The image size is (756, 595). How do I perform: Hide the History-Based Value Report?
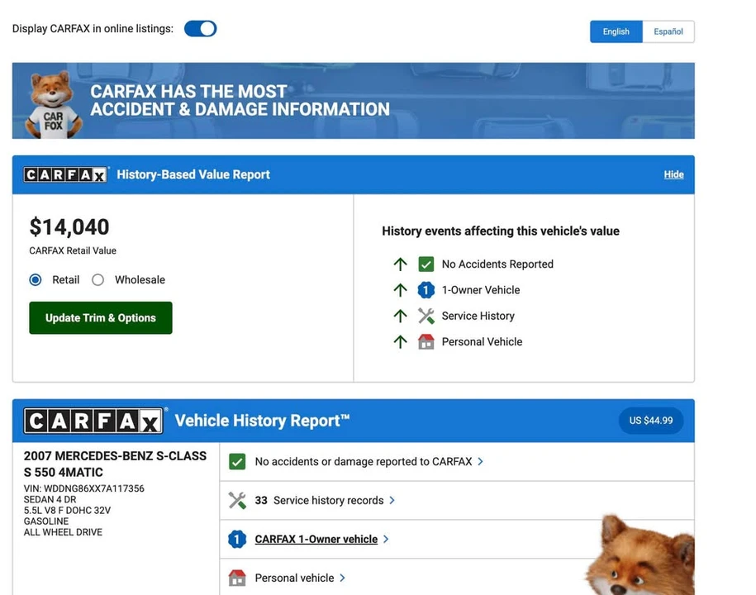[x=673, y=174]
